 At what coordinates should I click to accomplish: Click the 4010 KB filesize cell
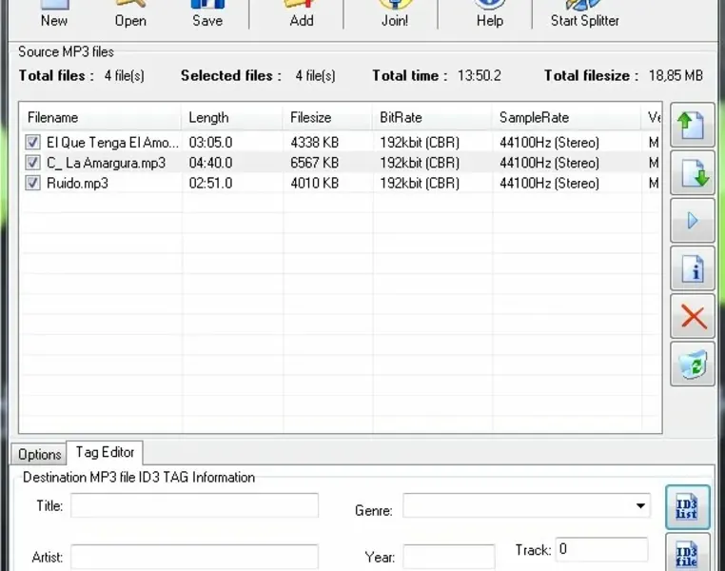pos(314,183)
